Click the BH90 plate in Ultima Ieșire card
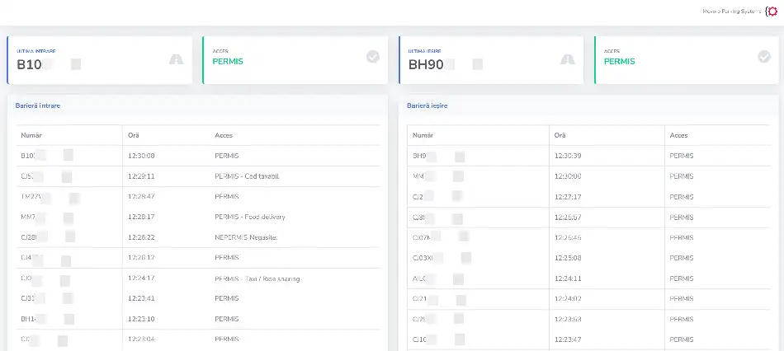 tap(426, 63)
